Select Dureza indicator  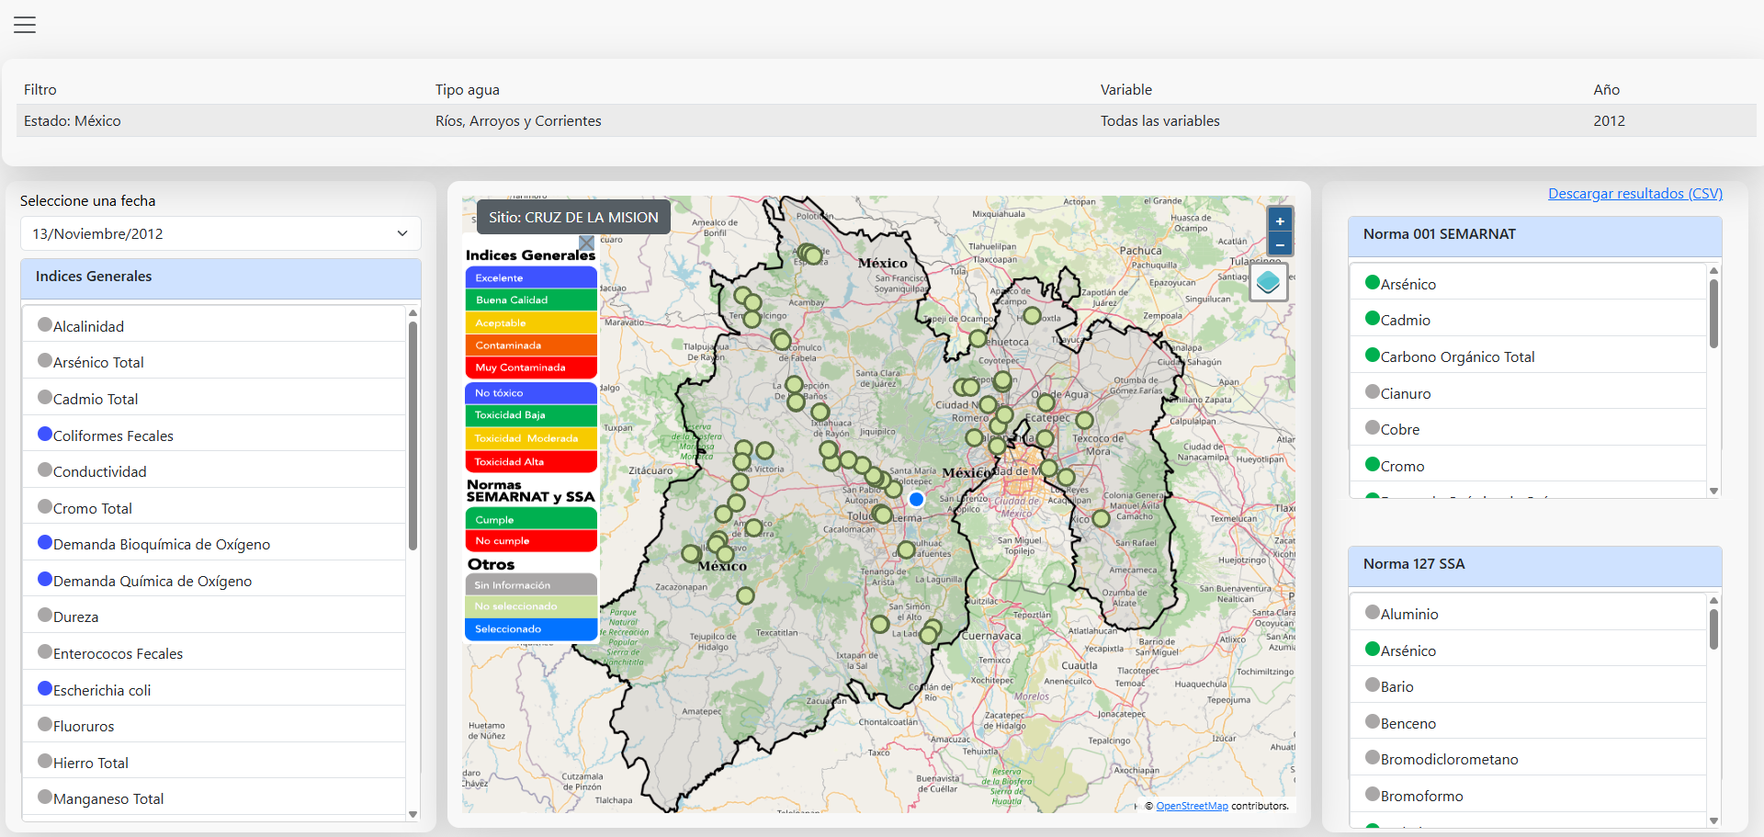click(214, 616)
